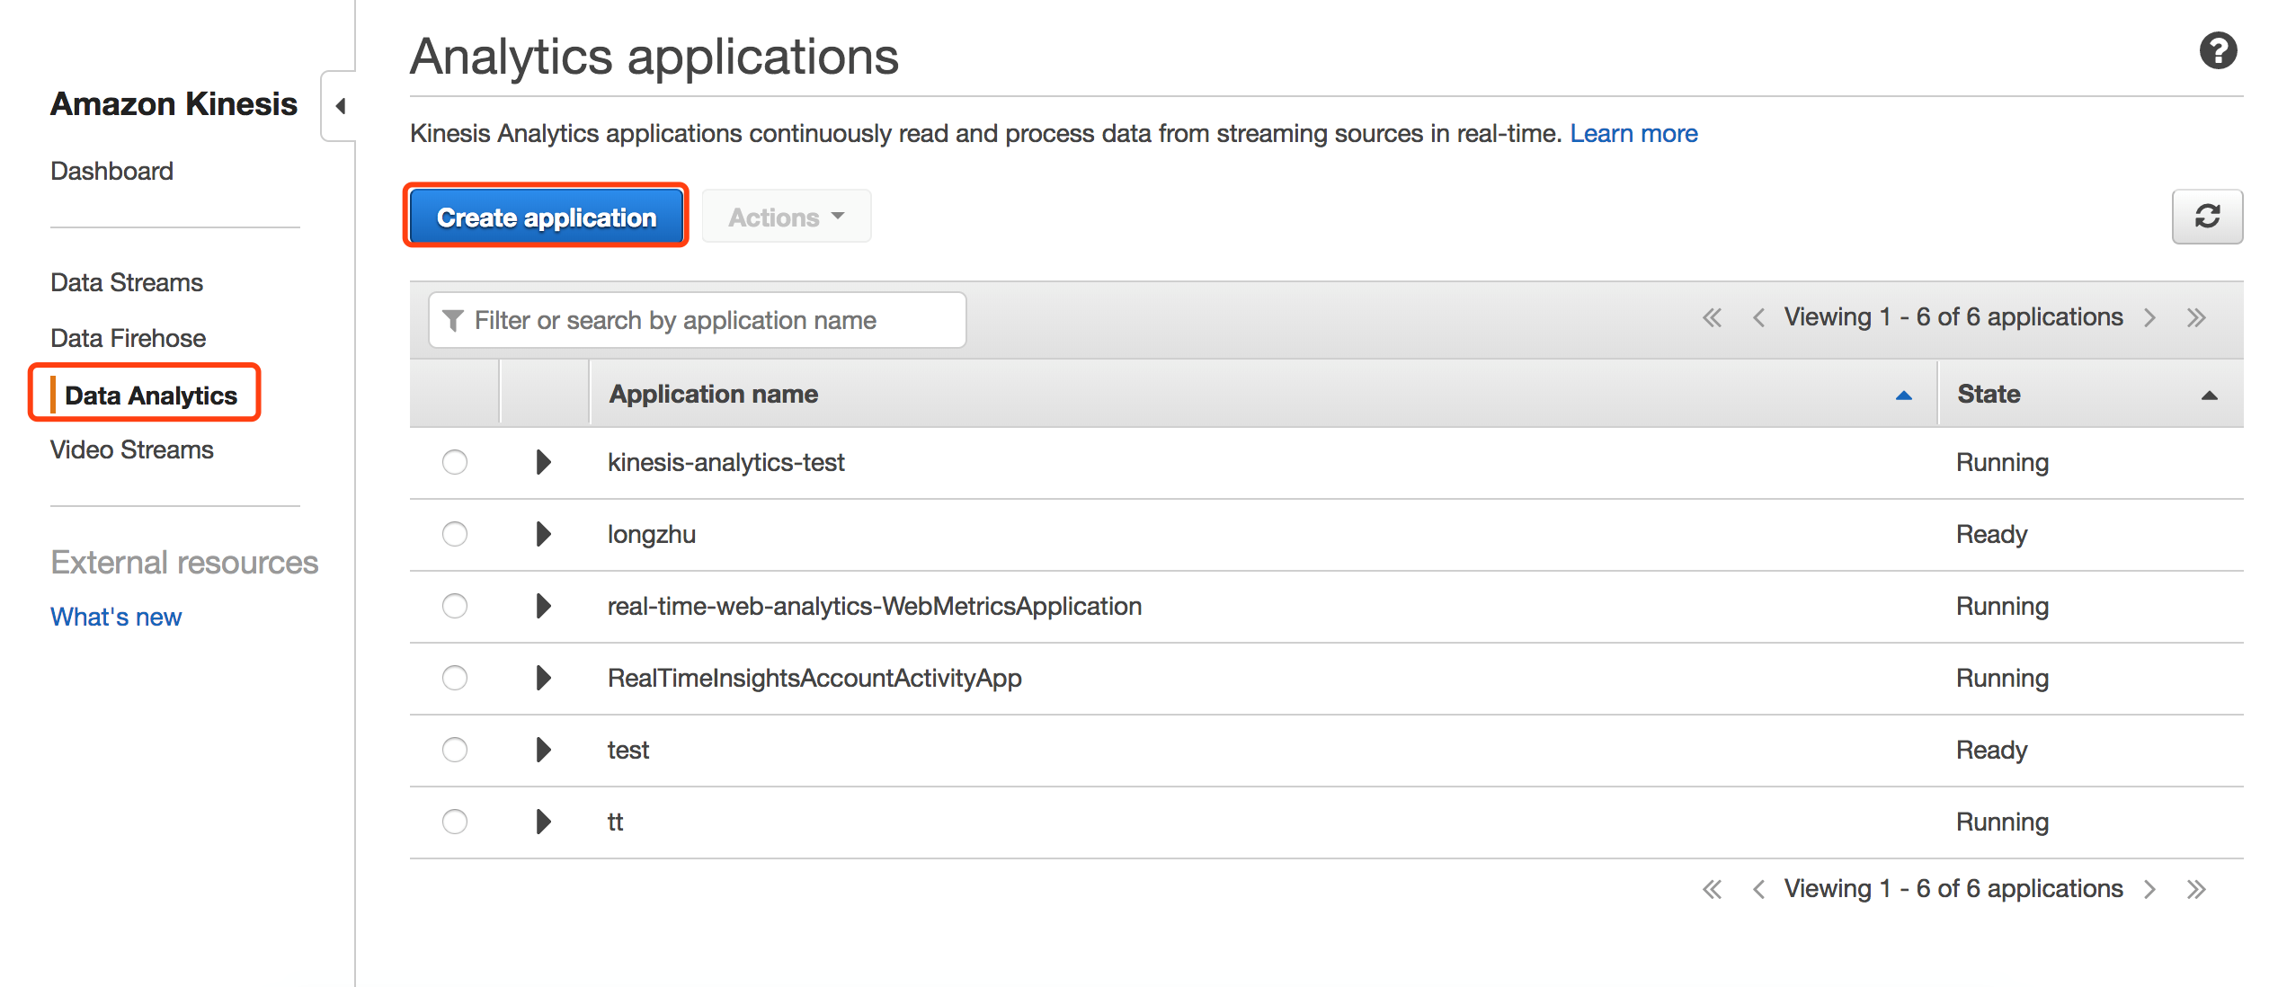Open the What's new link
This screenshot has height=987, width=2278.
tap(116, 617)
